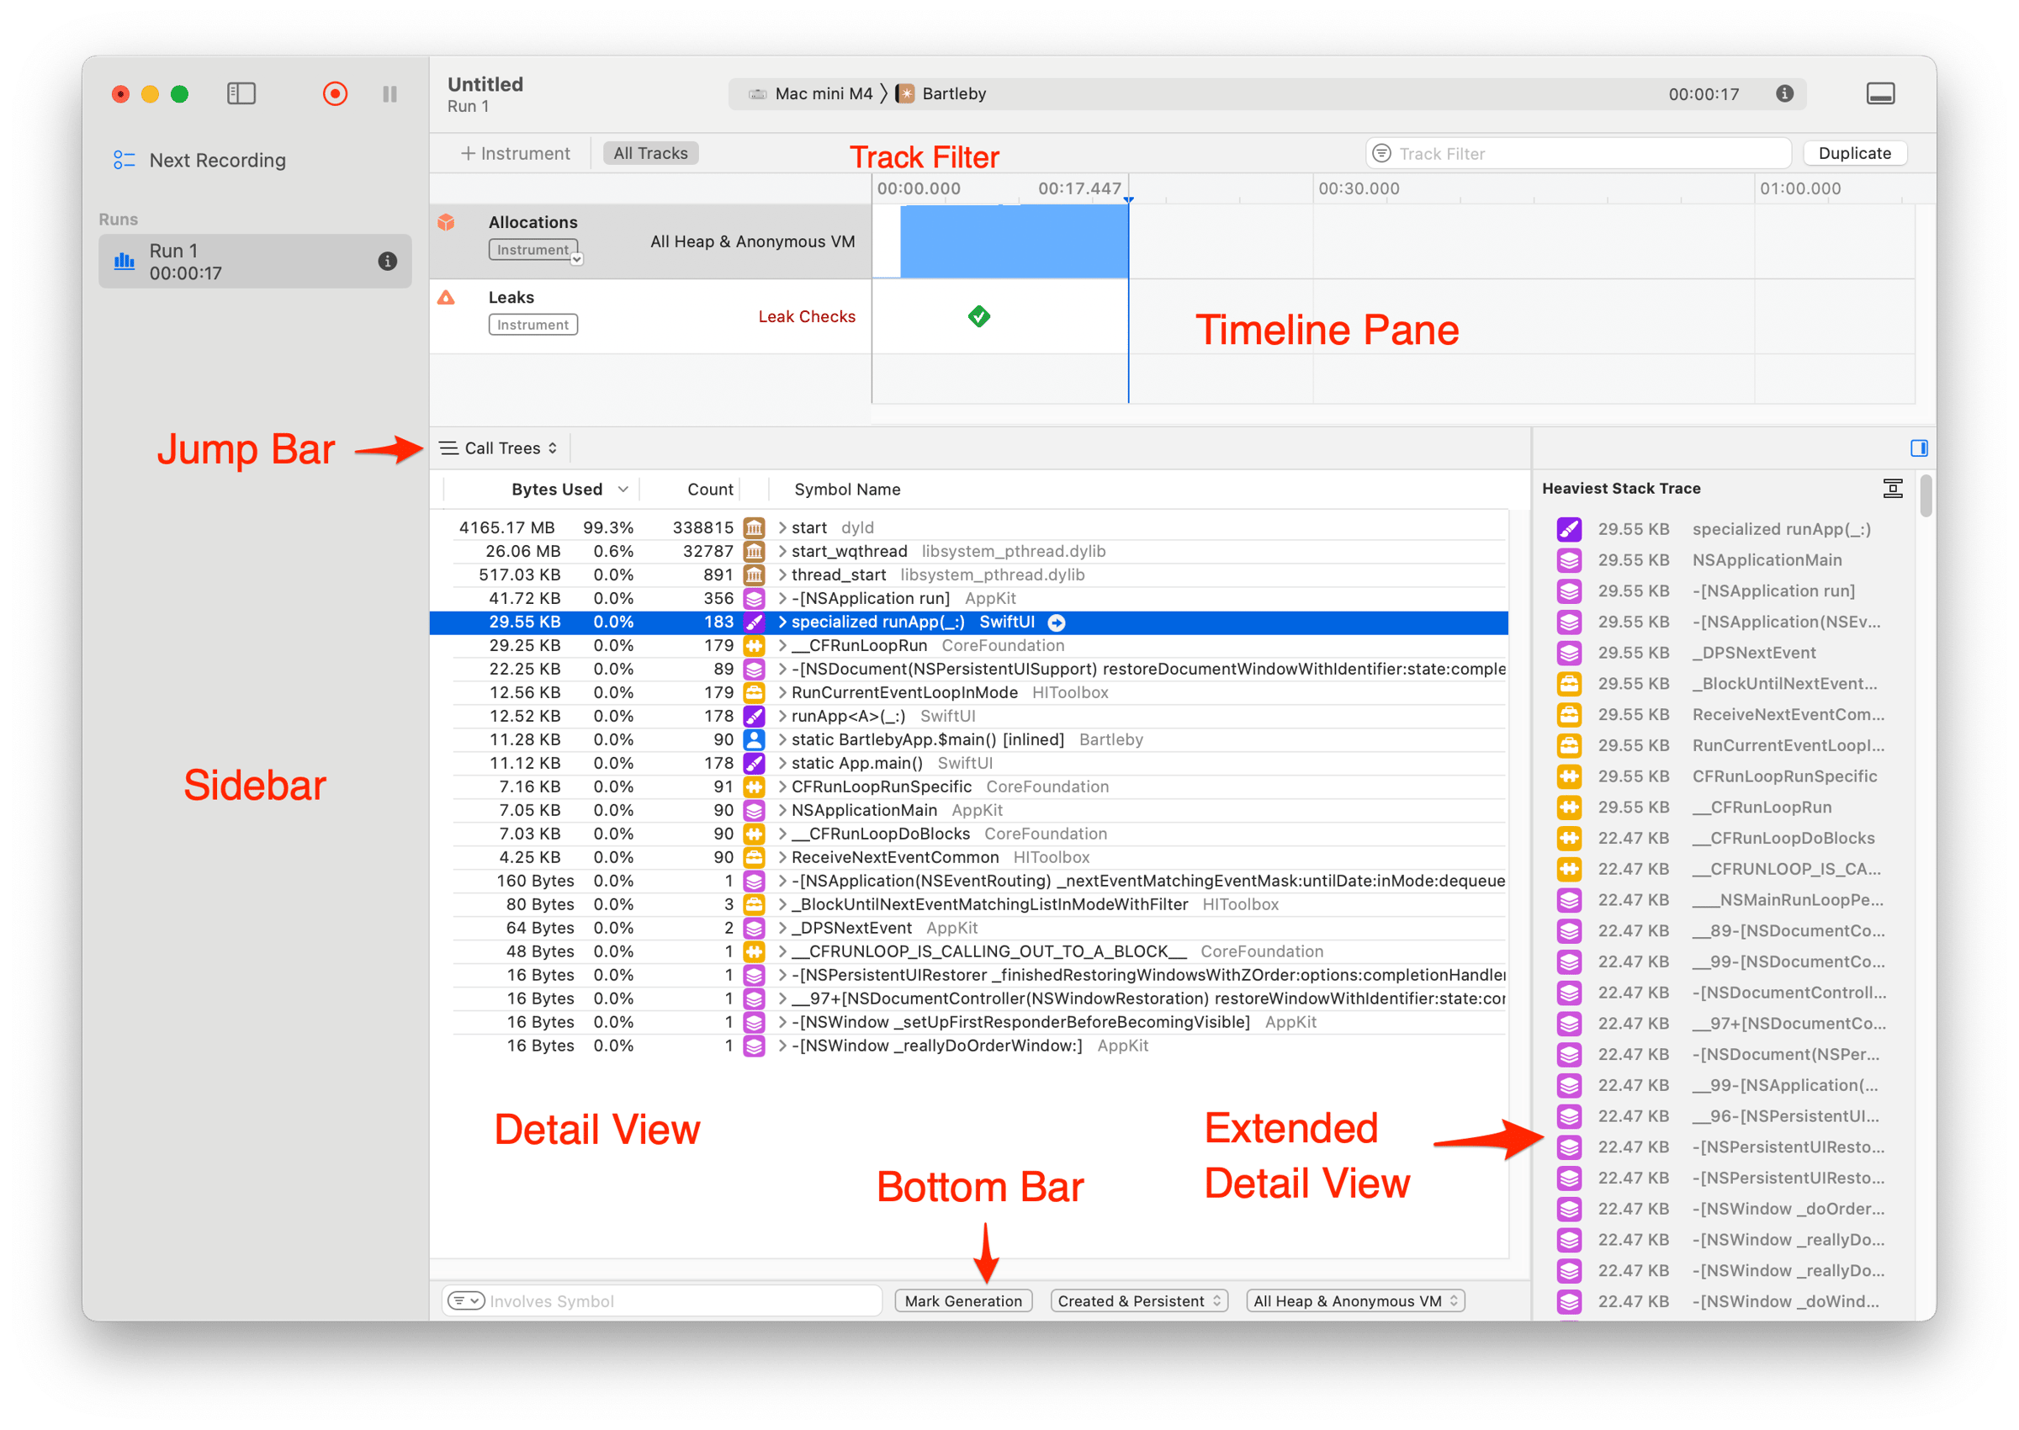This screenshot has height=1430, width=2019.
Task: Click the focus arrow on specialized runApp row
Action: [x=1057, y=622]
